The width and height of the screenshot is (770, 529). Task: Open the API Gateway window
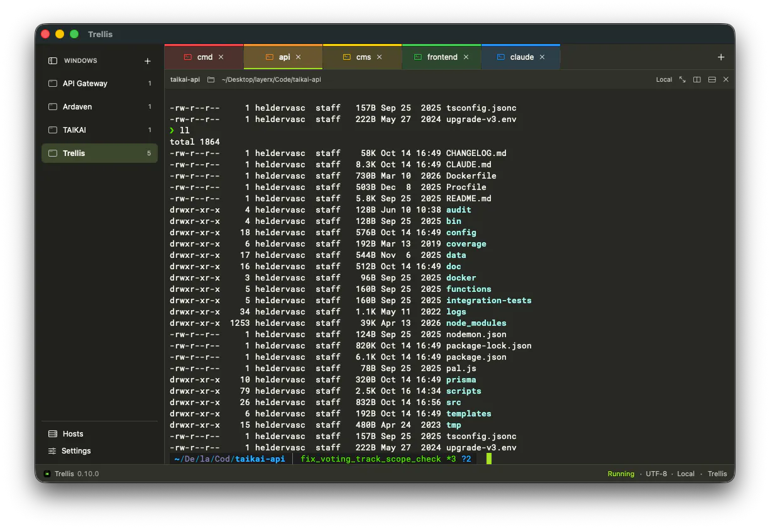click(99, 84)
